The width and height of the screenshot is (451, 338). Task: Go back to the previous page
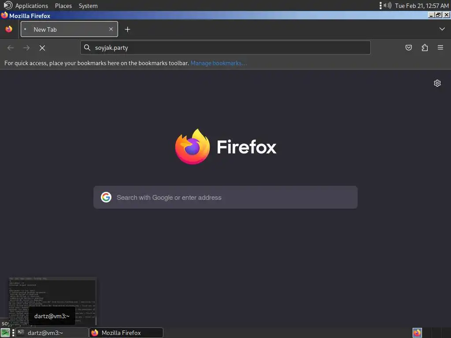click(x=11, y=48)
